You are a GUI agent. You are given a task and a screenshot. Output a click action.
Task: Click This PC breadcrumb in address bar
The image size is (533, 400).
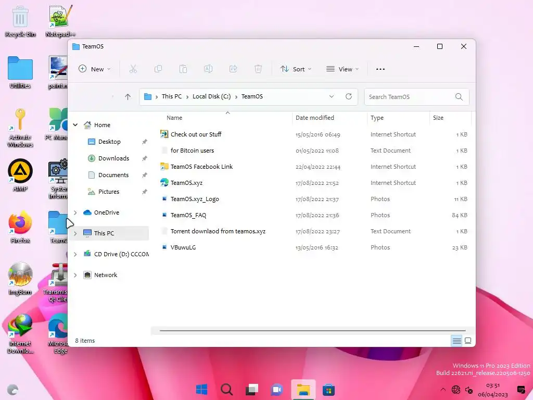tap(172, 96)
